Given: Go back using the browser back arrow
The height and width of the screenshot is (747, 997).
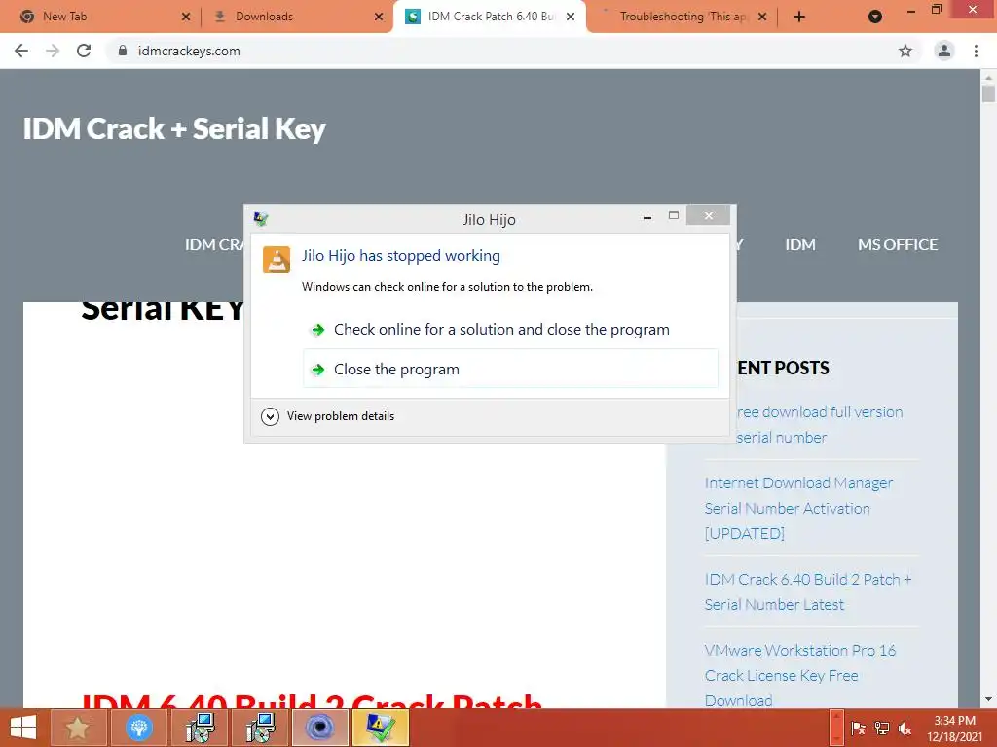Looking at the screenshot, I should point(21,51).
